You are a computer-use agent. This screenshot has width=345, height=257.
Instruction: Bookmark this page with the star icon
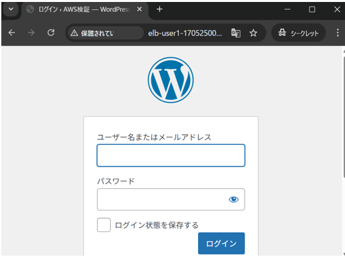click(253, 33)
